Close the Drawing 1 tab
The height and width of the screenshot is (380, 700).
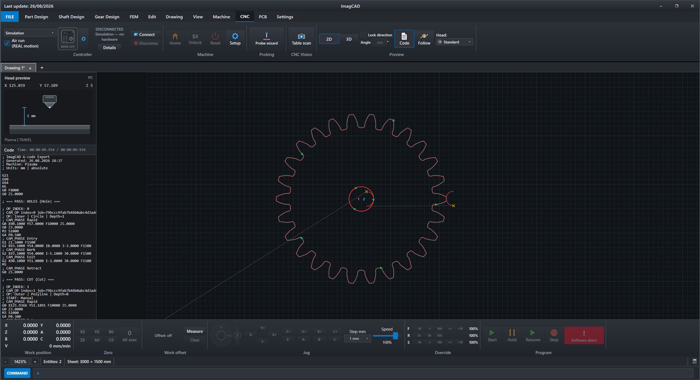pos(30,68)
